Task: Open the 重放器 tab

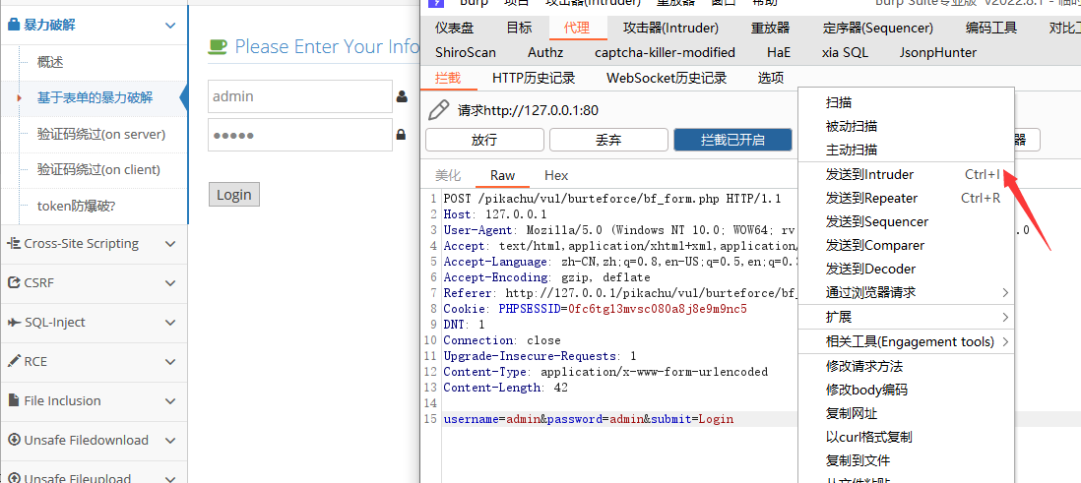Action: point(770,28)
